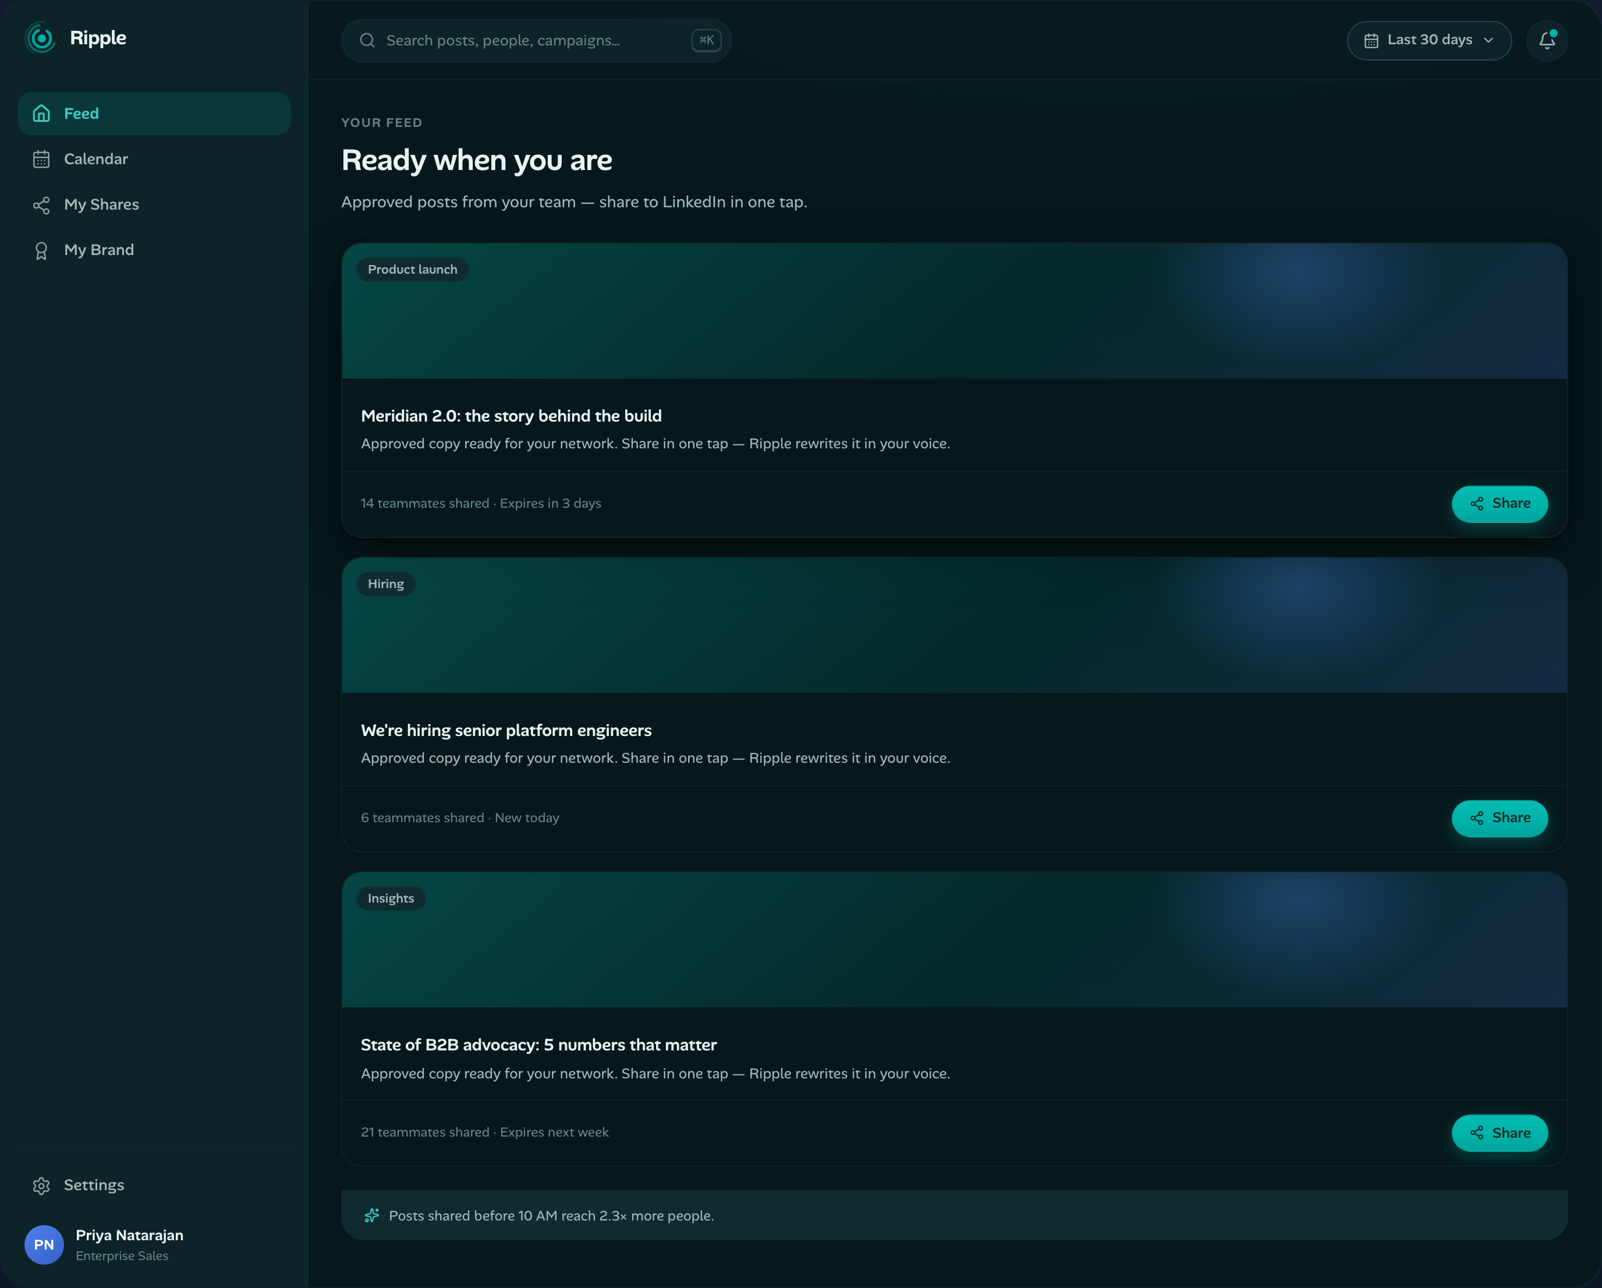This screenshot has height=1288, width=1602.
Task: Click the 'Approved posts from your team' subtitle
Action: pyautogui.click(x=573, y=202)
